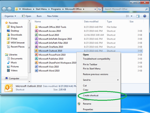Choose Pin to Taskbar

[x=98, y=65]
